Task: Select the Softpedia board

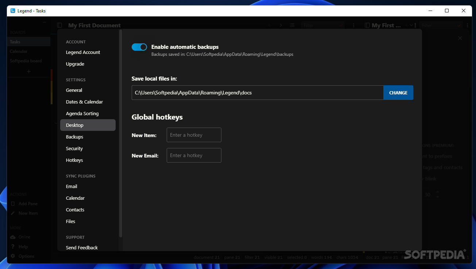Action: [28, 61]
